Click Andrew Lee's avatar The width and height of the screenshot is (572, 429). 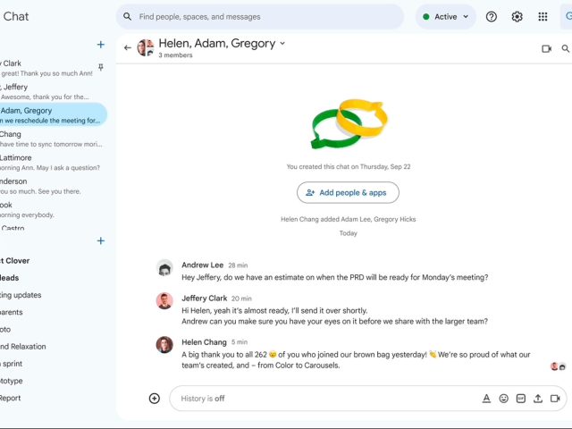(164, 268)
